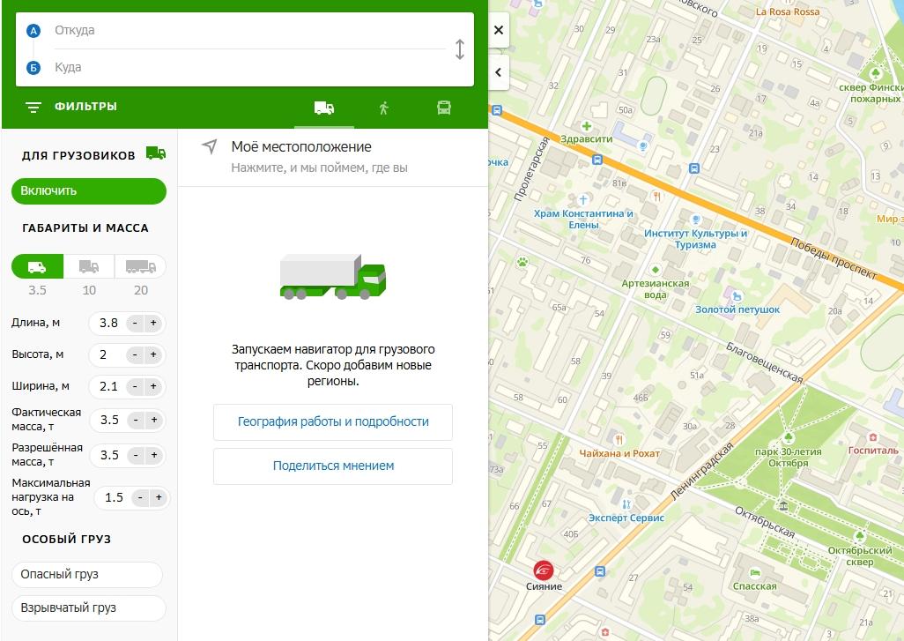904x641 pixels.
Task: Select the 10 ton truck size
Action: [x=89, y=266]
